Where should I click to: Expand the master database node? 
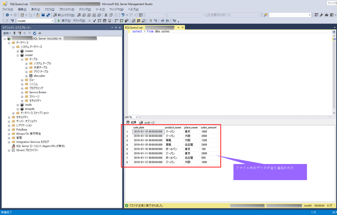pyautogui.click(x=18, y=51)
